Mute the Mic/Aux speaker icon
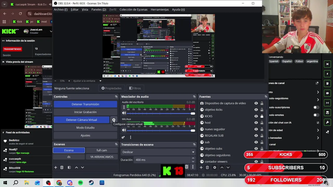The height and width of the screenshot is (187, 333). (x=124, y=130)
